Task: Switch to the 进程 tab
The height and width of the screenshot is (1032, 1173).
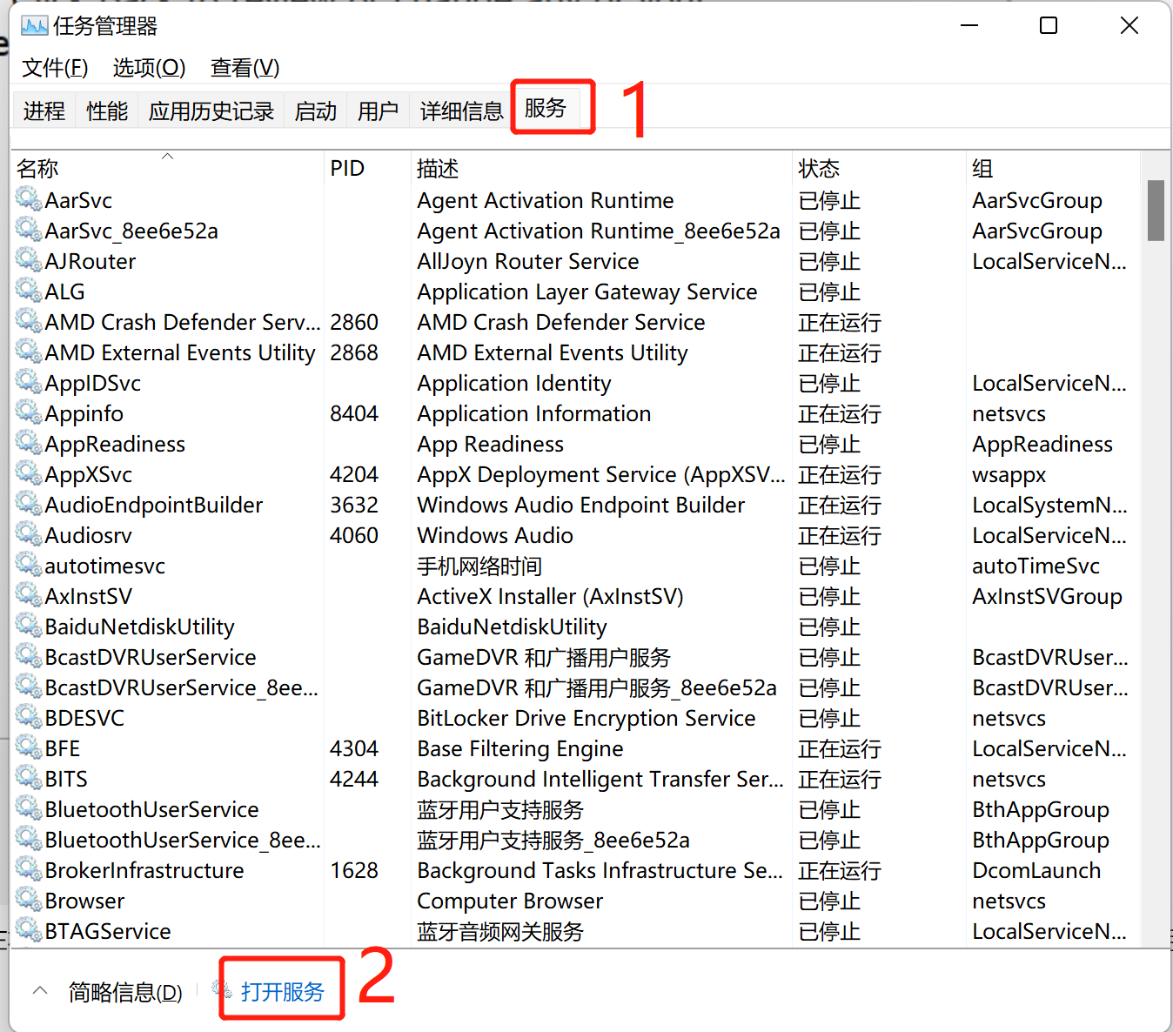Action: (44, 111)
